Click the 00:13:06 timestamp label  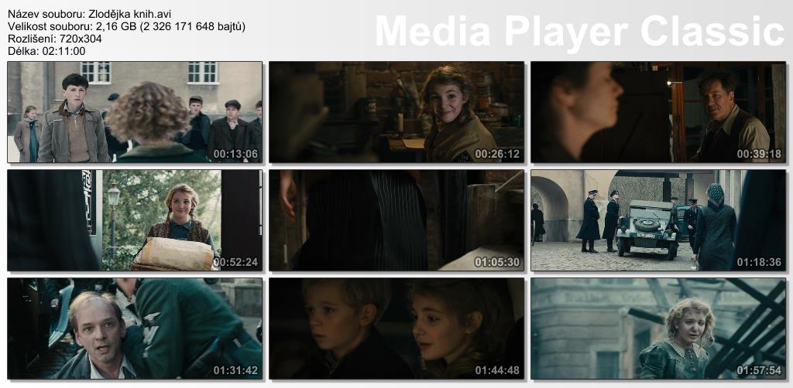pos(235,154)
